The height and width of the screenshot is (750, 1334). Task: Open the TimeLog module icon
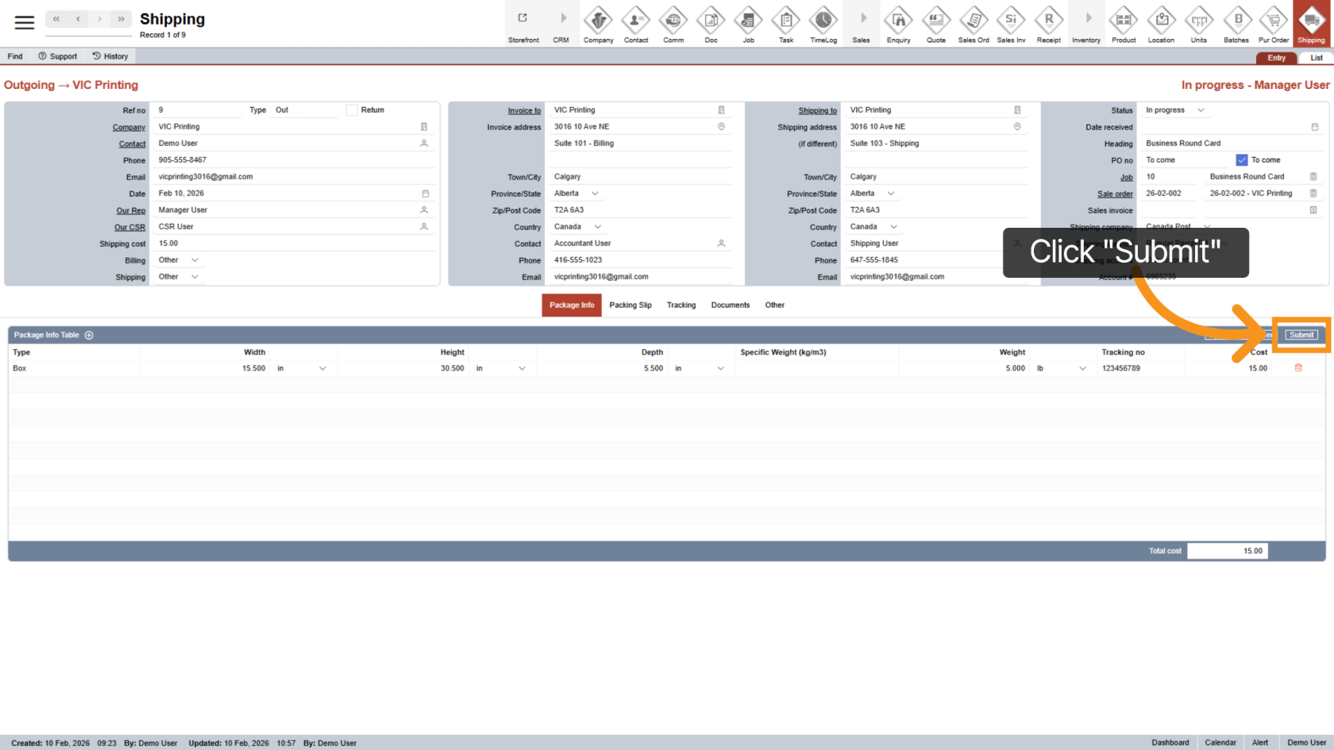[x=823, y=24]
